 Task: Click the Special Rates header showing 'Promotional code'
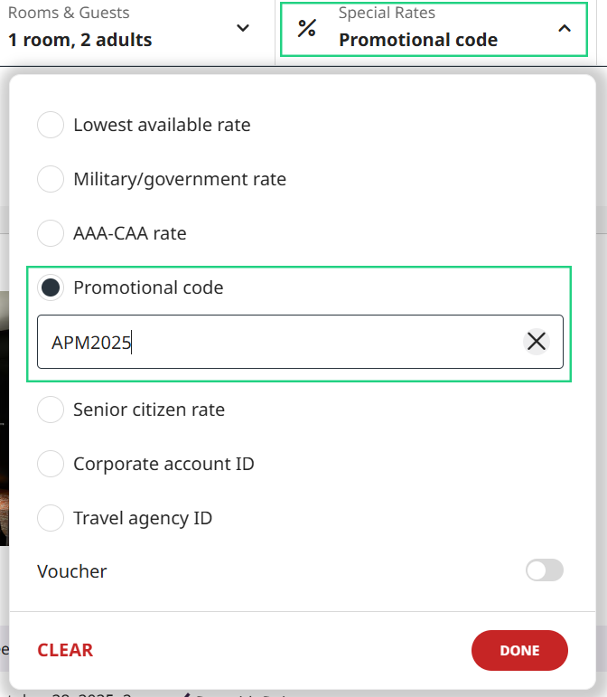point(417,40)
